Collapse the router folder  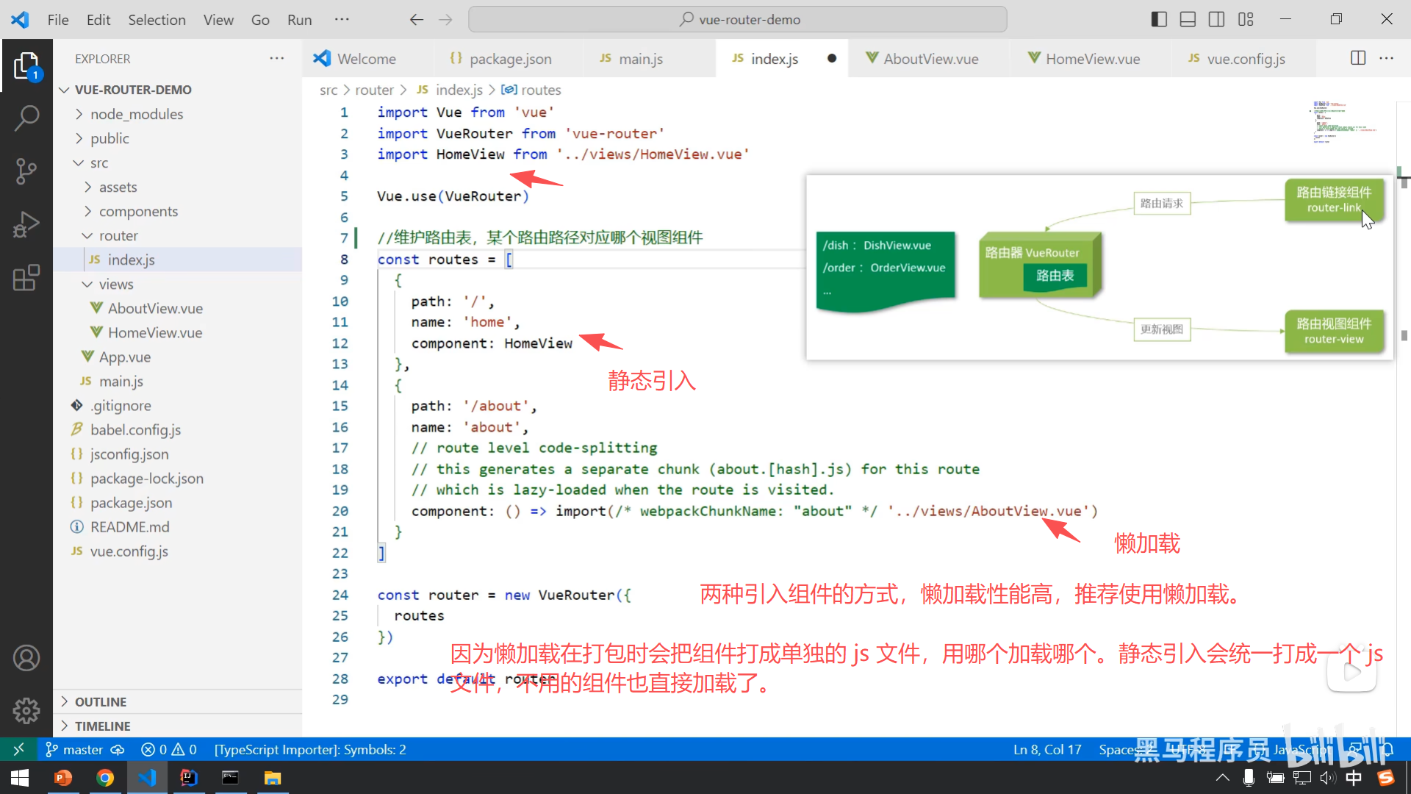[x=118, y=235]
